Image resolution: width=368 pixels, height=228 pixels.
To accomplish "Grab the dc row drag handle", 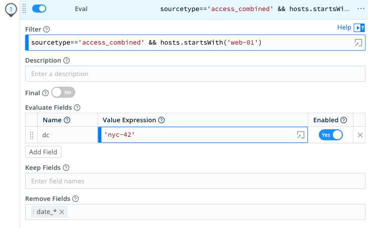I will tap(32, 135).
